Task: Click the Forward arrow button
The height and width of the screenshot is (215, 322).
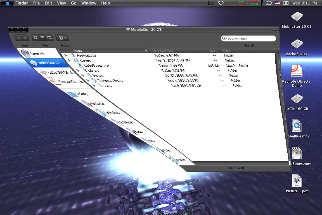Action: point(25,38)
